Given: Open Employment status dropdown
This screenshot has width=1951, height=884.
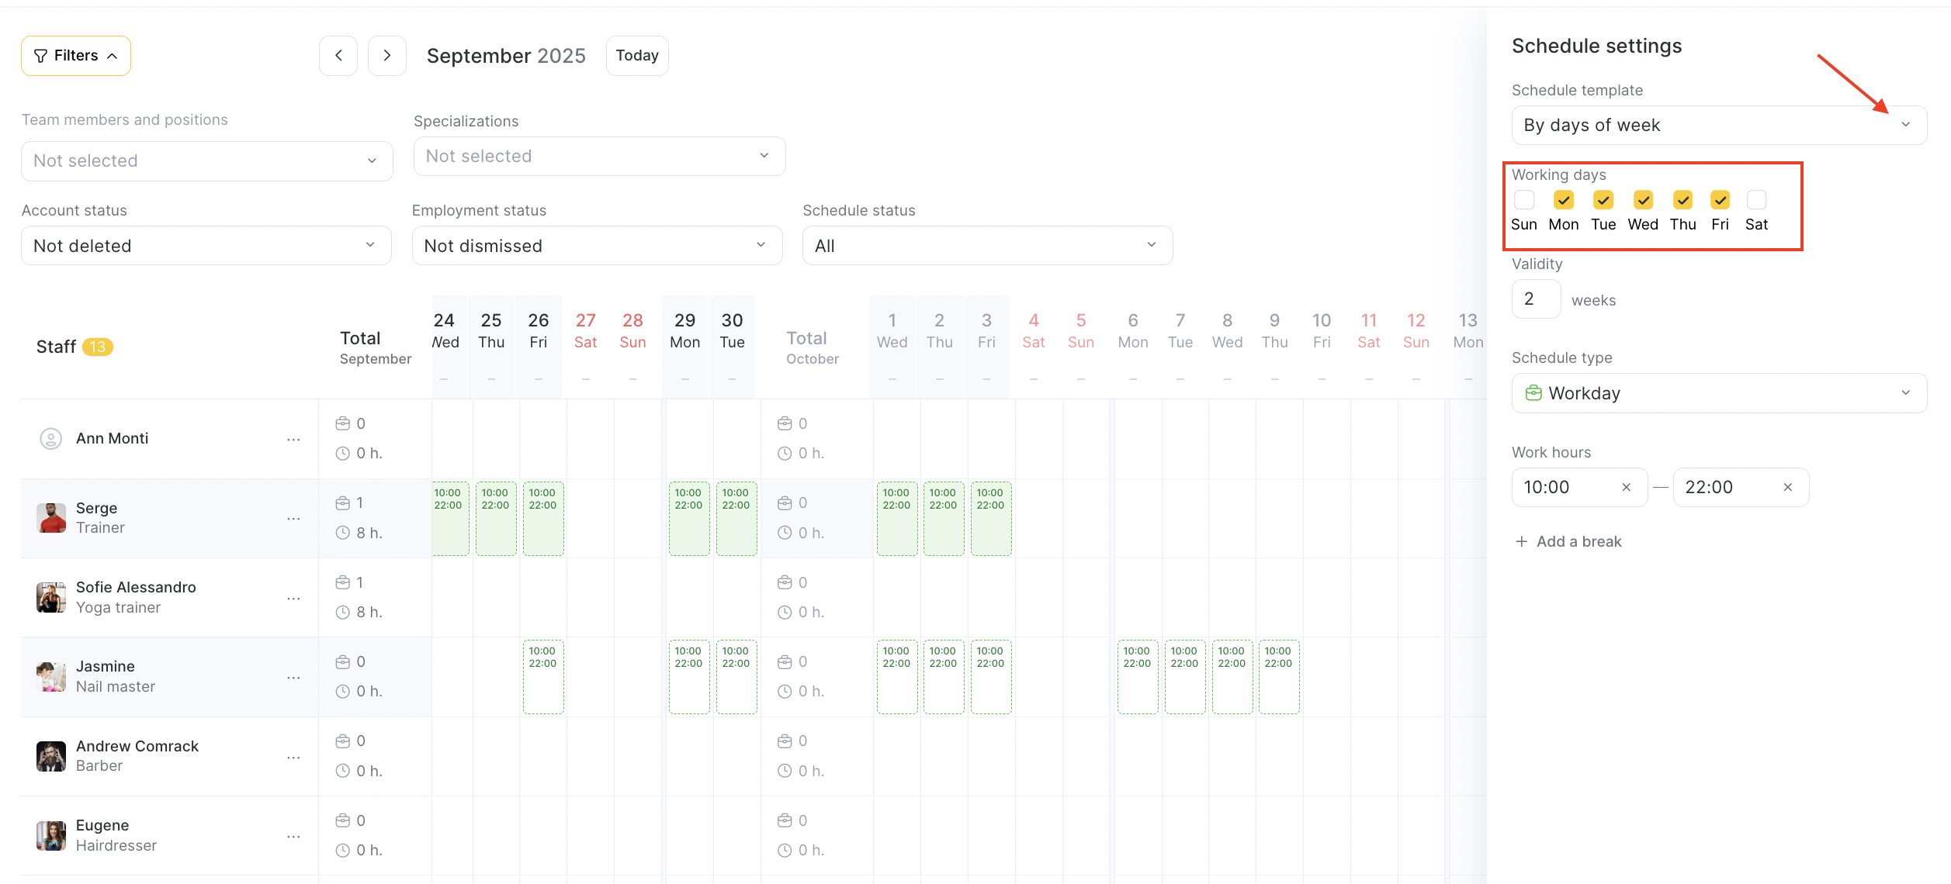Looking at the screenshot, I should (x=596, y=246).
